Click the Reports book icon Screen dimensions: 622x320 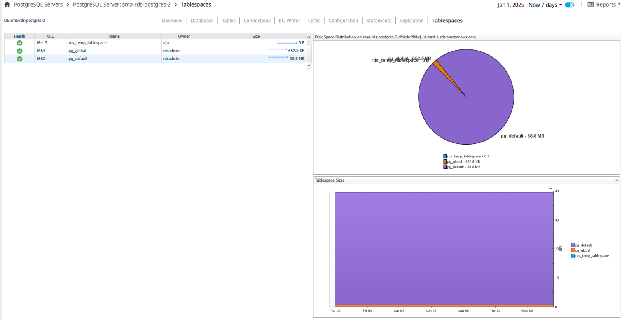pyautogui.click(x=591, y=5)
